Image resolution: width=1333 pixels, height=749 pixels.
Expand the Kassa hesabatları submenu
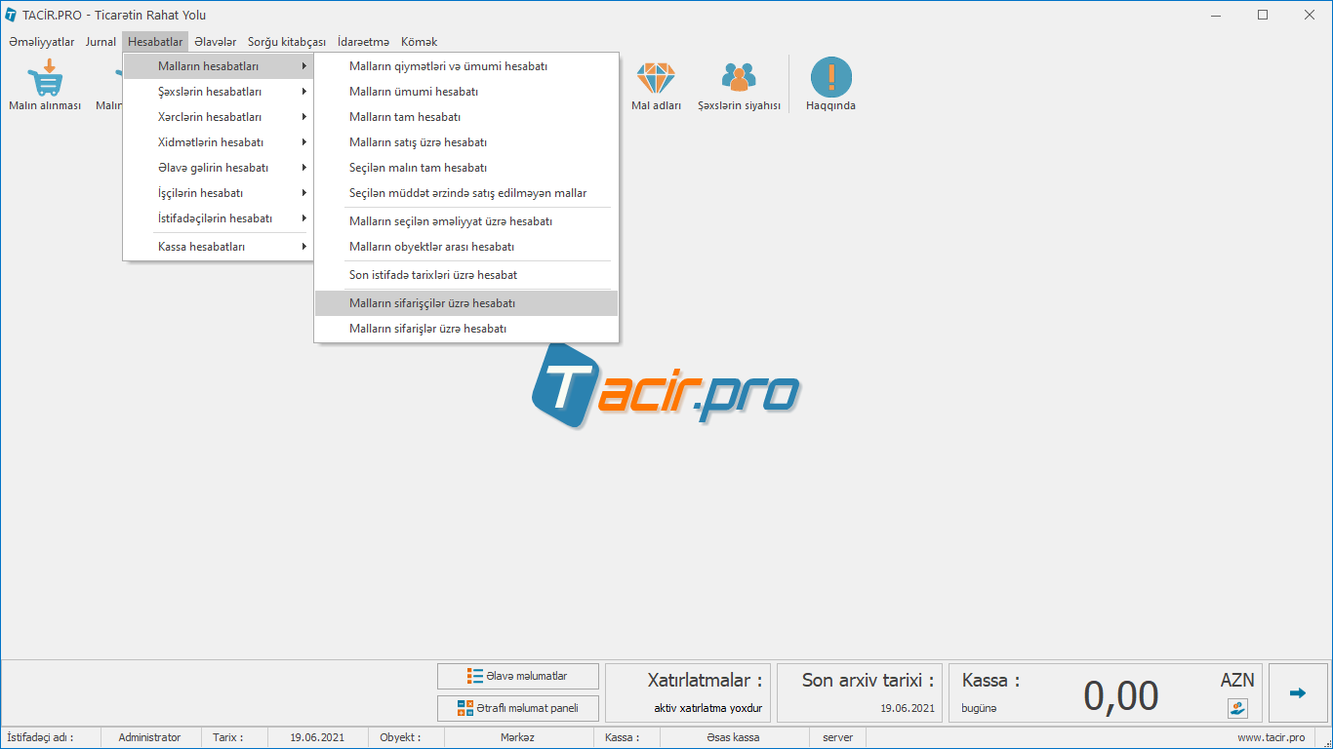click(202, 247)
